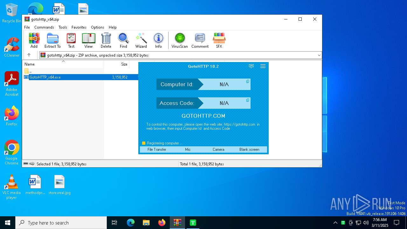The image size is (407, 229).
Task: Click Blank screen option in GotoHTTP
Action: [x=249, y=149]
